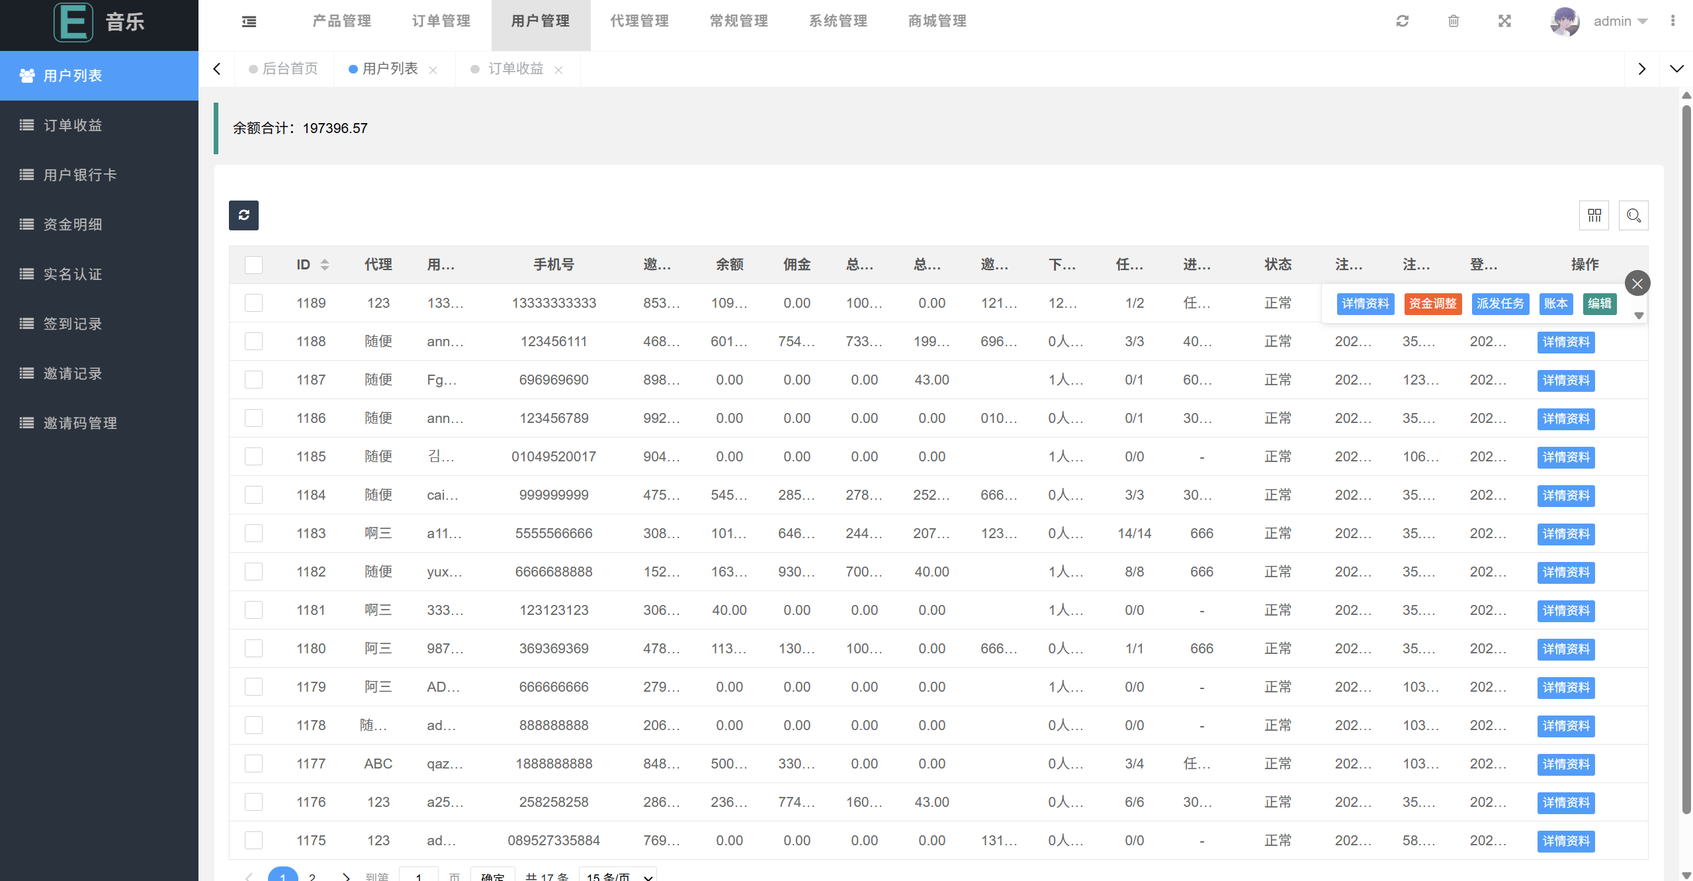The image size is (1693, 881).
Task: Sort the table by the ID column arrows
Action: [324, 265]
